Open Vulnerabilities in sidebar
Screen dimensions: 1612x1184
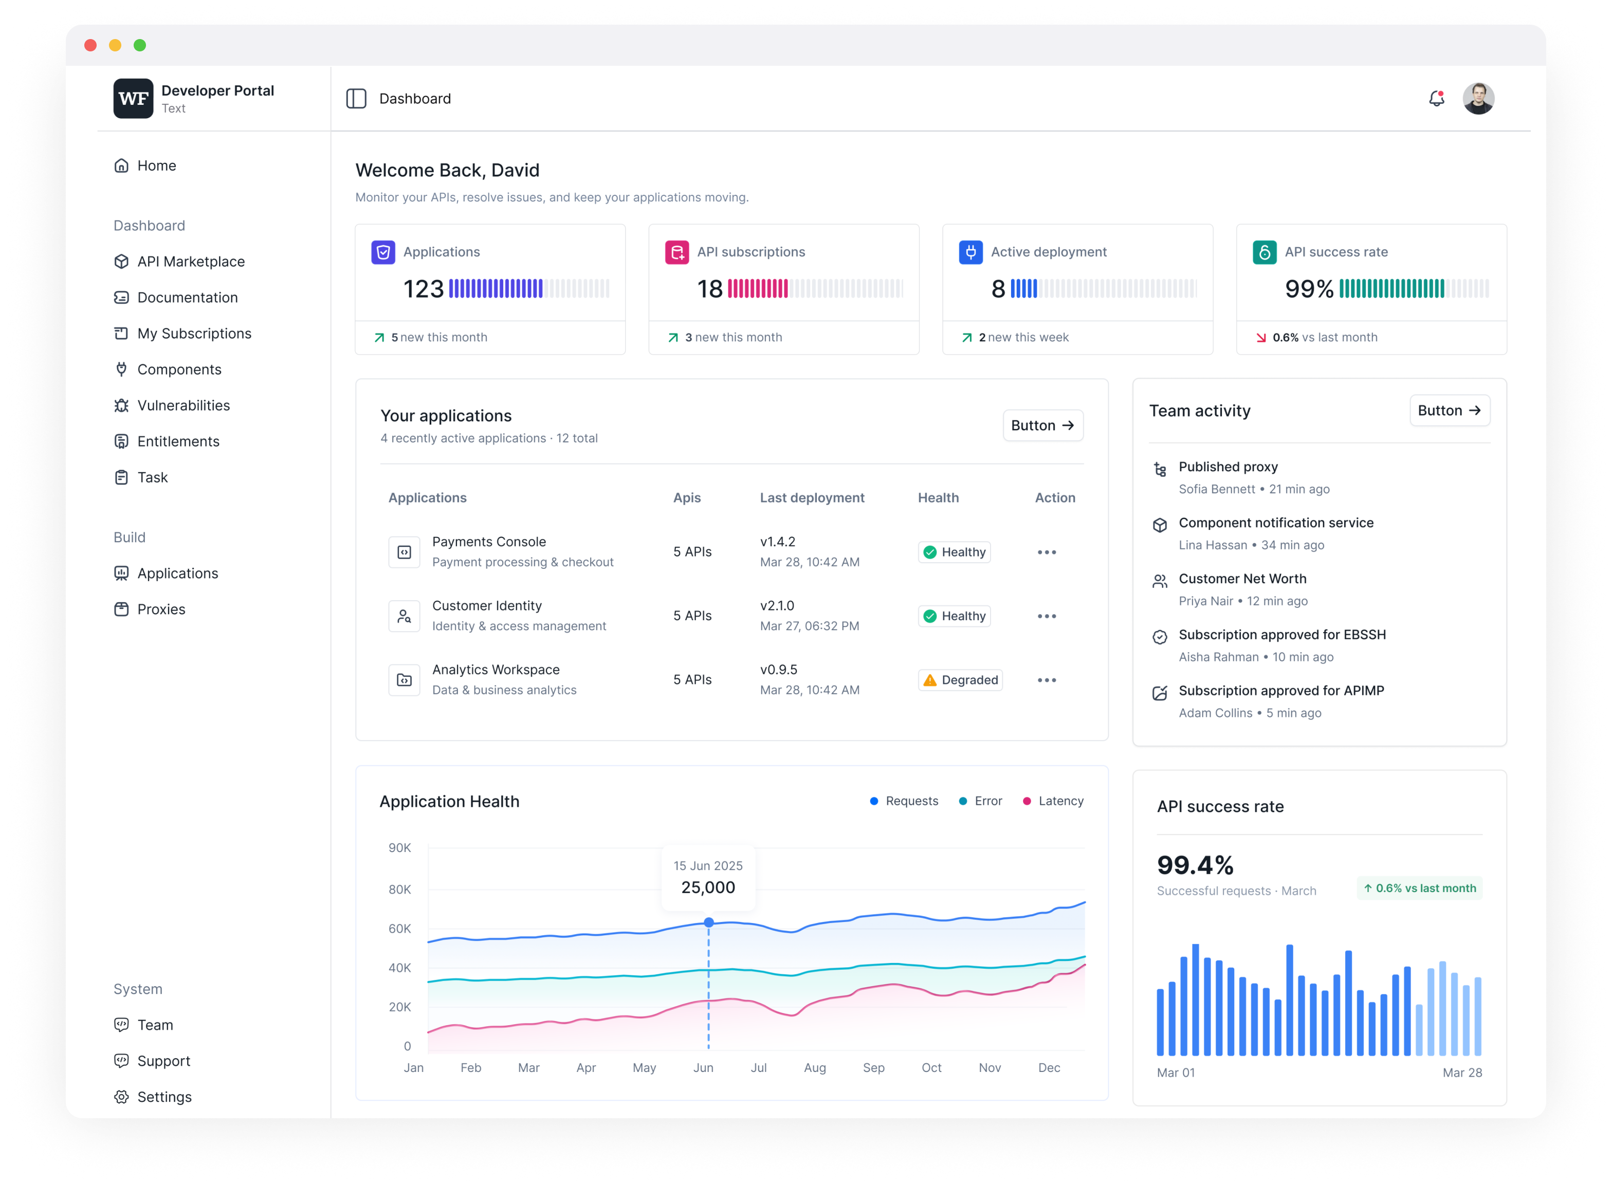[x=172, y=405]
